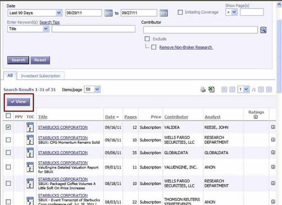
Task: Enable the Exclude contributor checkbox
Action: click(x=147, y=39)
